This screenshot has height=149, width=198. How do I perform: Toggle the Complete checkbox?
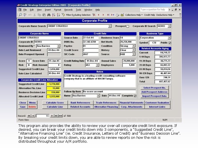(x=135, y=96)
